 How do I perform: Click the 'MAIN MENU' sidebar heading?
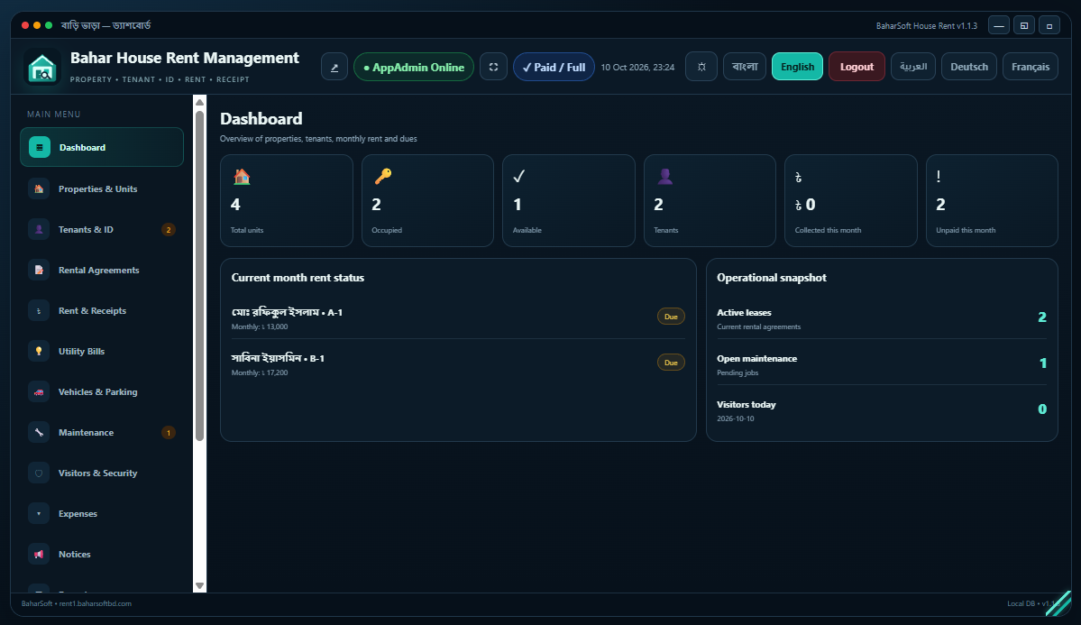click(x=54, y=114)
